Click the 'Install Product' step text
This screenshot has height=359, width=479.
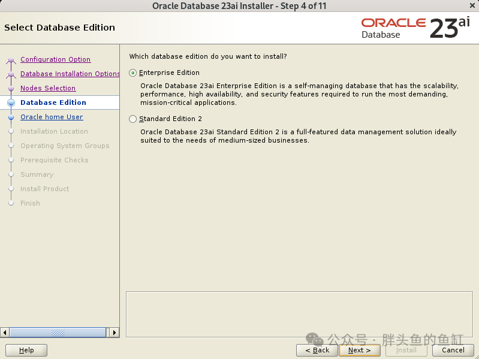tap(44, 189)
